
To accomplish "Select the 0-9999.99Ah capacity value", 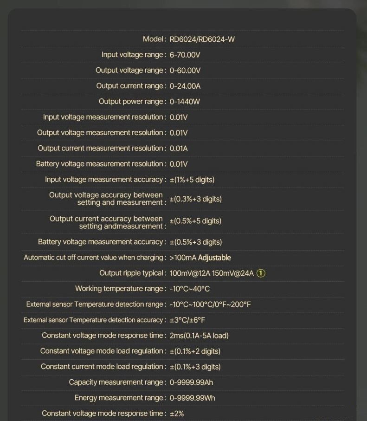I will point(191,382).
